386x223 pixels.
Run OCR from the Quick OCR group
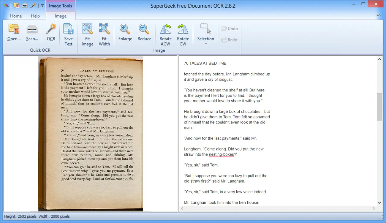(51, 34)
